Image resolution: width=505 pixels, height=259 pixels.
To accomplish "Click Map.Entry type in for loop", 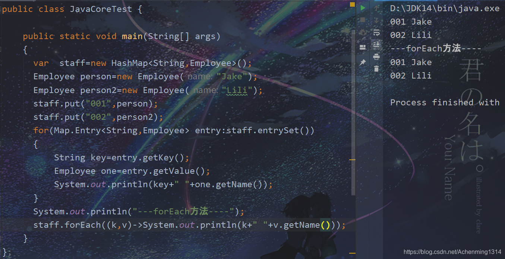I will [78, 131].
